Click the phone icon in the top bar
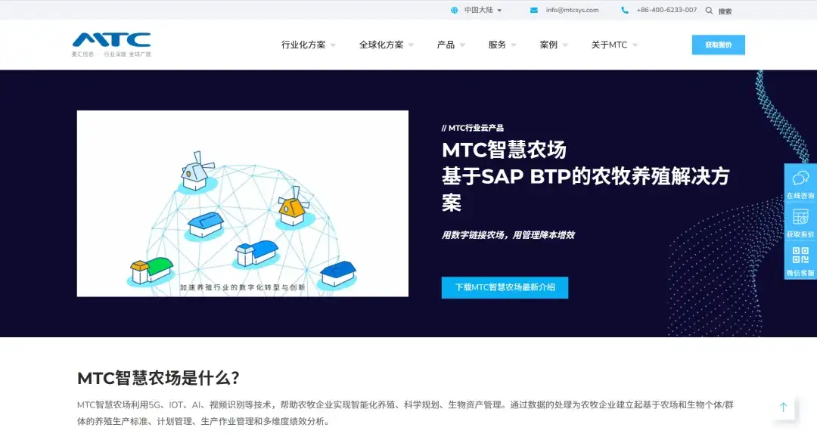This screenshot has width=817, height=440. pyautogui.click(x=623, y=10)
